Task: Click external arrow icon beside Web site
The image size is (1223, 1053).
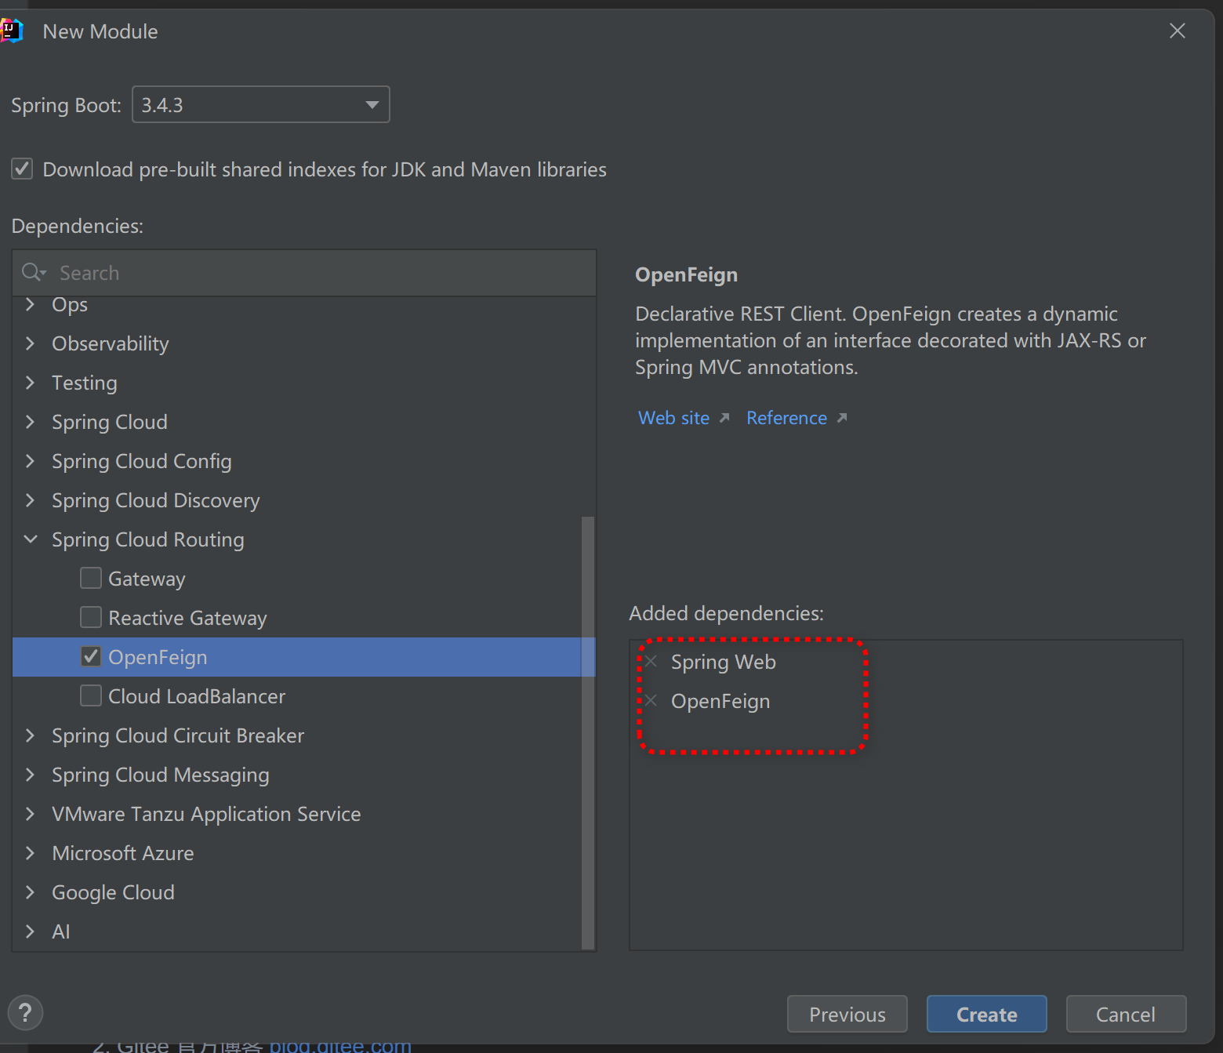Action: pyautogui.click(x=724, y=418)
